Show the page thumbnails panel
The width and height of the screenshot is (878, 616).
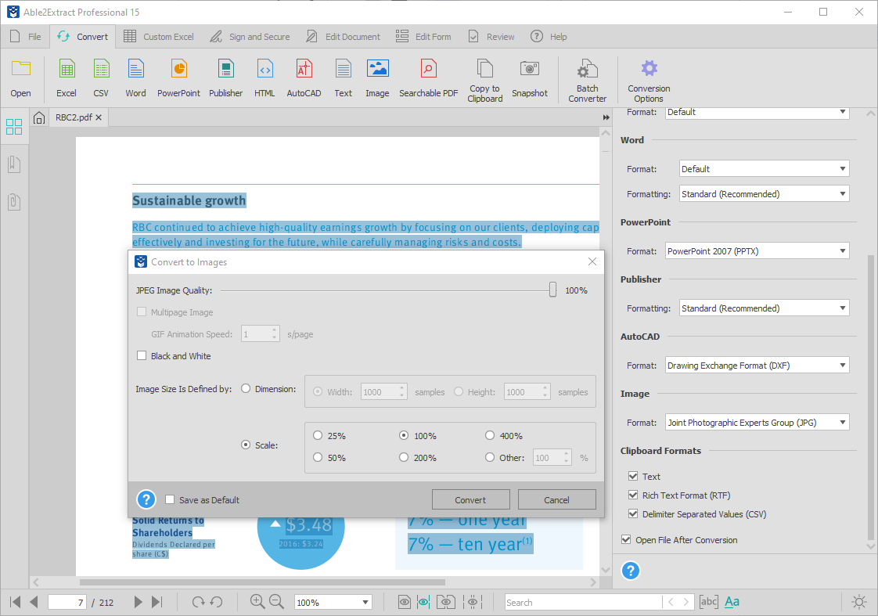click(x=14, y=127)
